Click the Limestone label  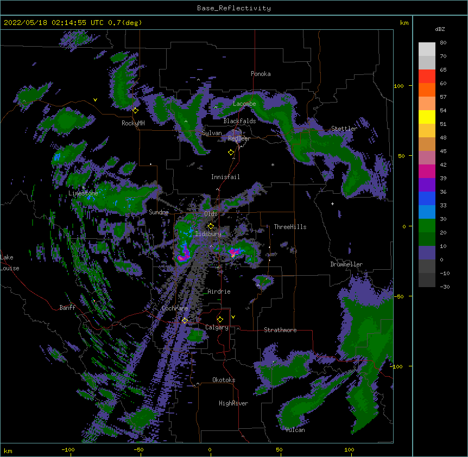[x=83, y=193]
